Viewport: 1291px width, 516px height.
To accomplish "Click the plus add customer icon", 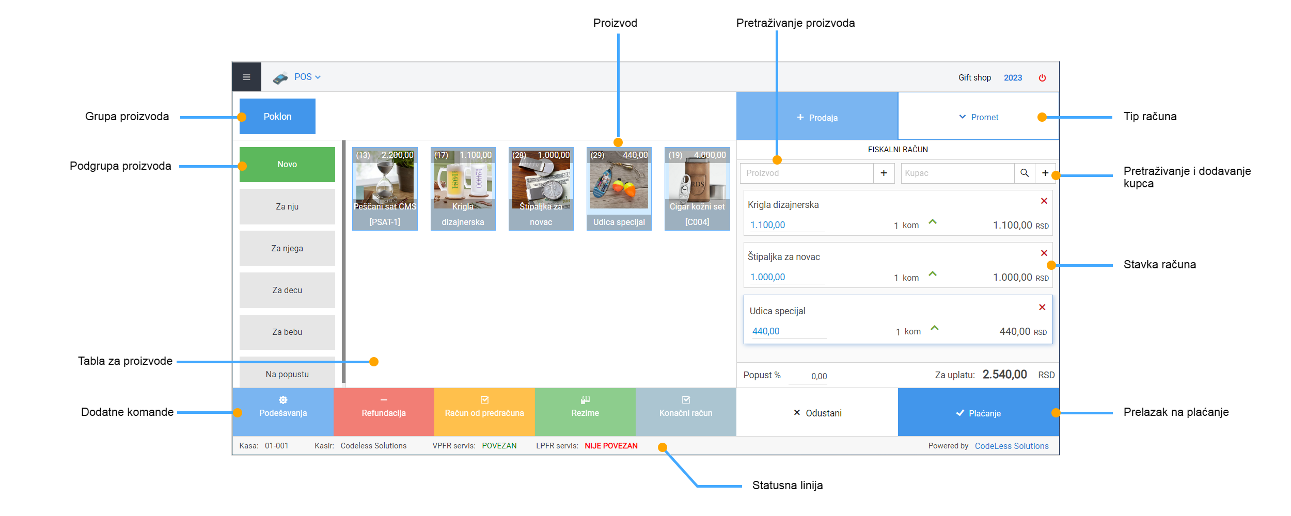I will point(1045,173).
